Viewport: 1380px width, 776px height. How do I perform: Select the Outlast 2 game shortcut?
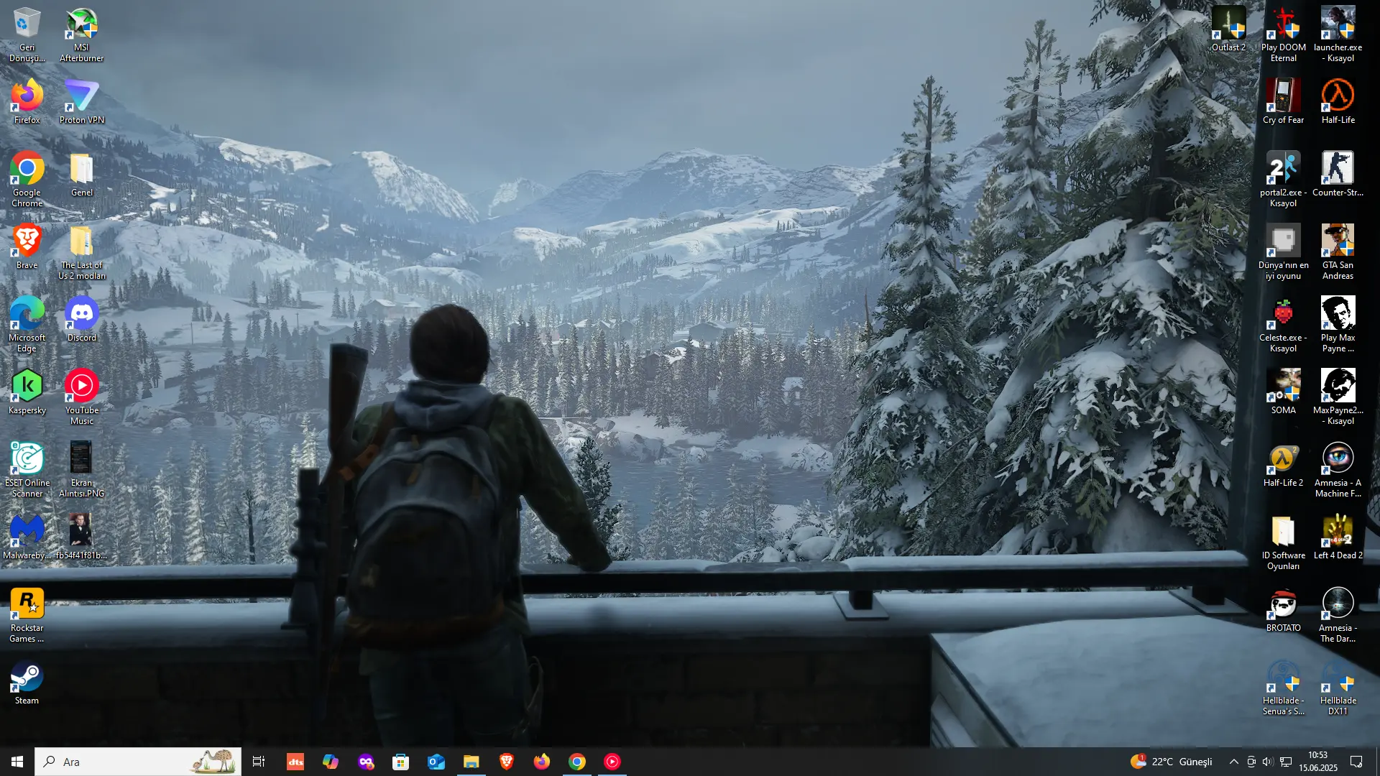click(x=1228, y=29)
